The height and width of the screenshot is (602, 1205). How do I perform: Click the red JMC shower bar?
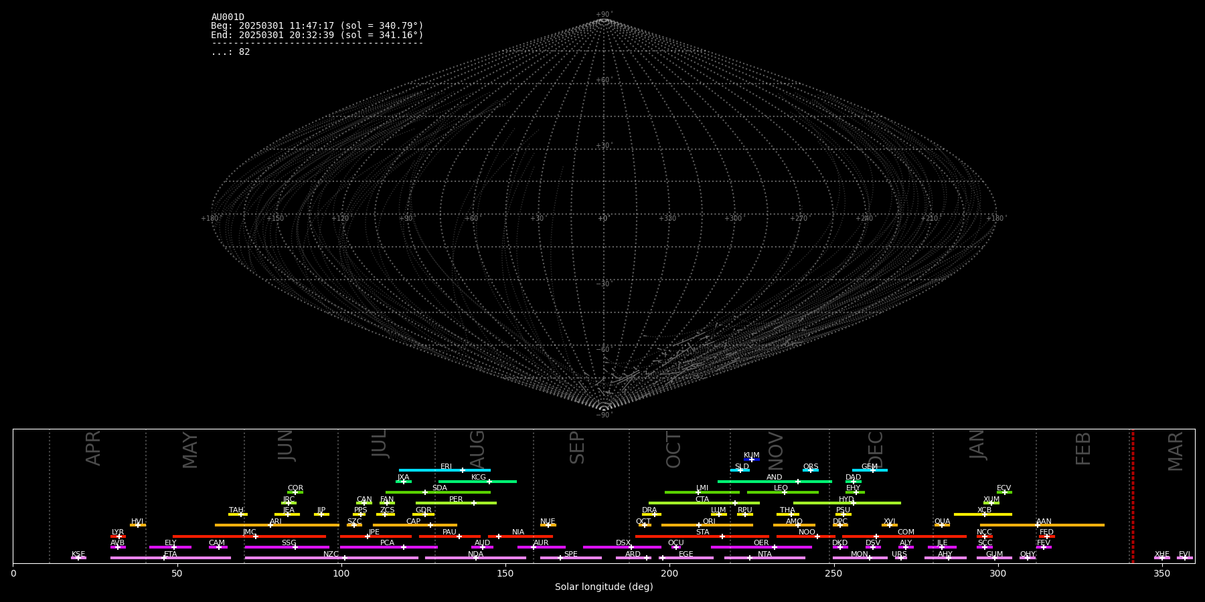pos(250,536)
